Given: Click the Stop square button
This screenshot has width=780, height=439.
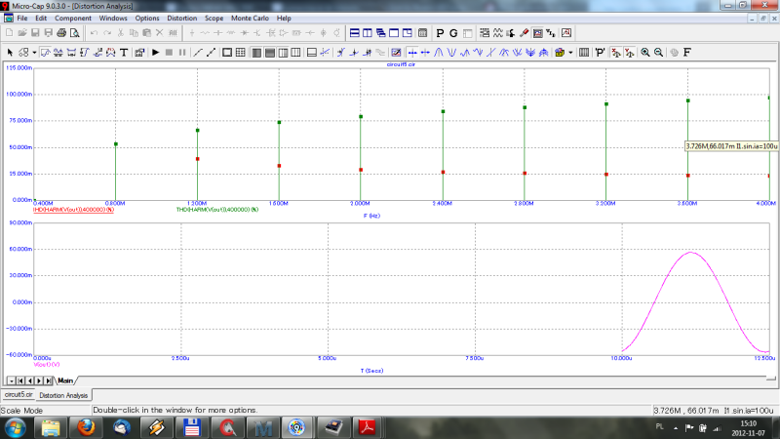Looking at the screenshot, I should tap(169, 53).
